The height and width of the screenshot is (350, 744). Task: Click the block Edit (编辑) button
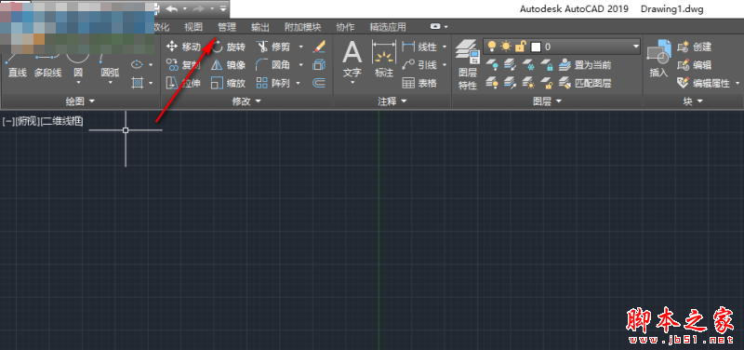[x=694, y=64]
